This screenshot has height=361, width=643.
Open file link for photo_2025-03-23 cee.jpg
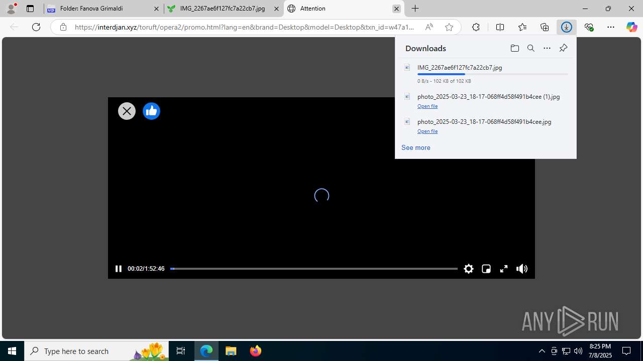tap(427, 131)
